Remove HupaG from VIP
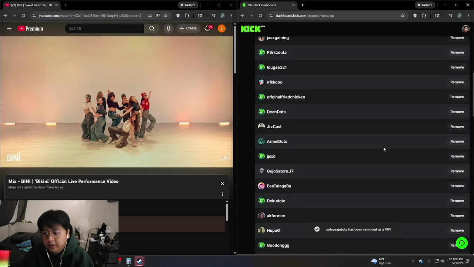The height and width of the screenshot is (267, 474). coord(457,230)
